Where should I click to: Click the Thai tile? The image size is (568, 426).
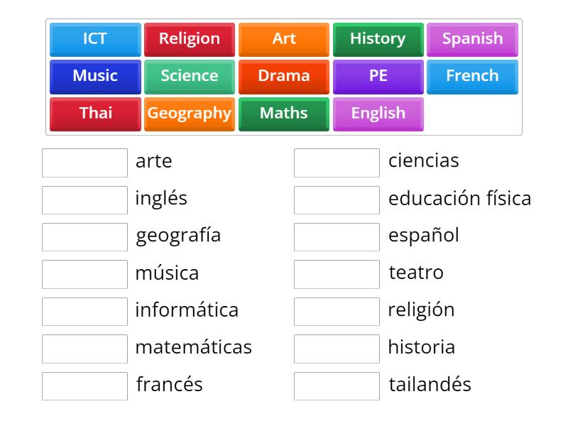click(95, 114)
